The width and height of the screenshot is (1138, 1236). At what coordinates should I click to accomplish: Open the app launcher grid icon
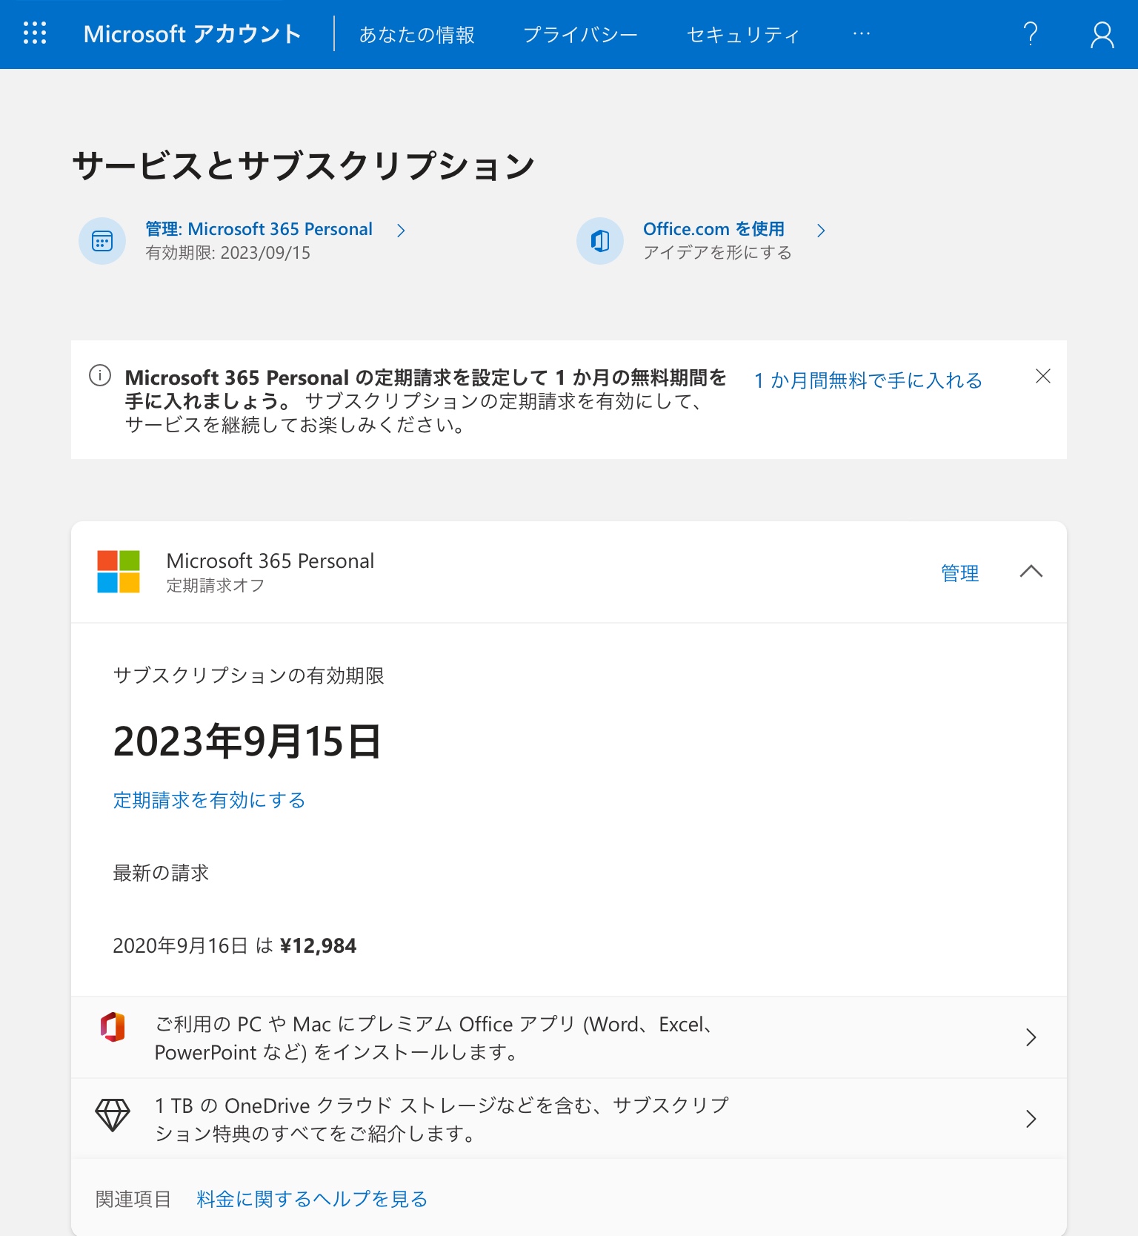[x=35, y=33]
